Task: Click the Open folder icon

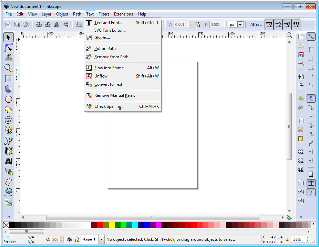Action: (301, 45)
